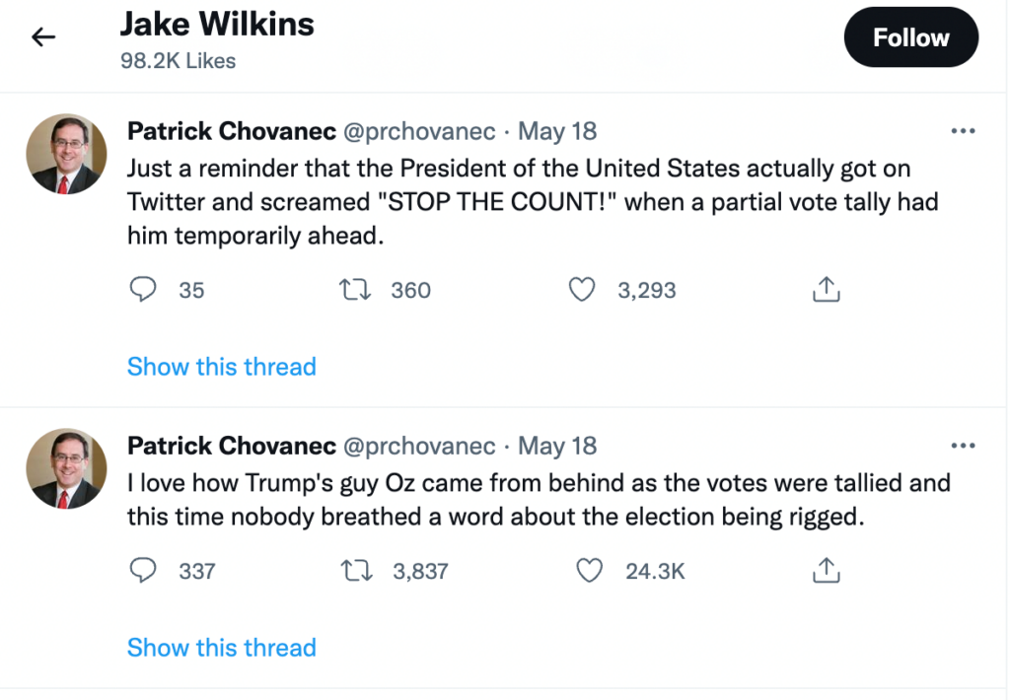Open Patrick Chovanec avatar on first tweet
The image size is (1010, 700).
coord(66,154)
